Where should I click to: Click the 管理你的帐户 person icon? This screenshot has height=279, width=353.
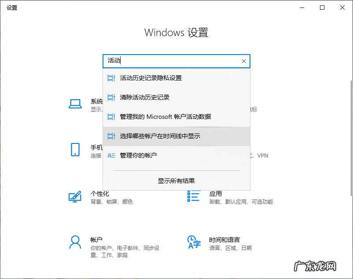[111, 155]
